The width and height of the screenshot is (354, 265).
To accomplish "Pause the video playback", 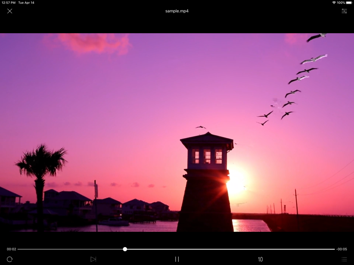I will 177,259.
